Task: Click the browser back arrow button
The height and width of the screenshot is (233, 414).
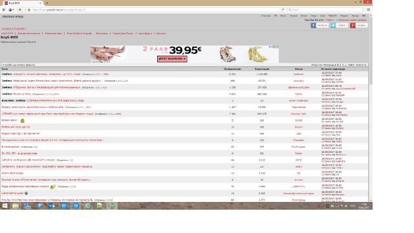Action: tap(20, 10)
